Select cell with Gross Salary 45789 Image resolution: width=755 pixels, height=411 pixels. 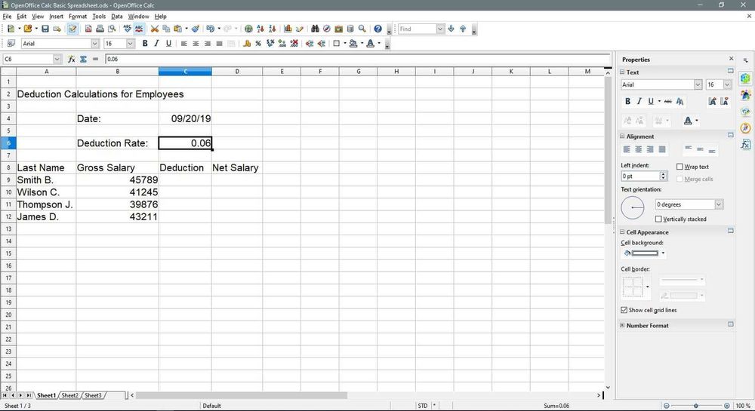click(x=117, y=180)
